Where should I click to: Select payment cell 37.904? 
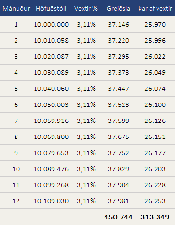(119, 185)
